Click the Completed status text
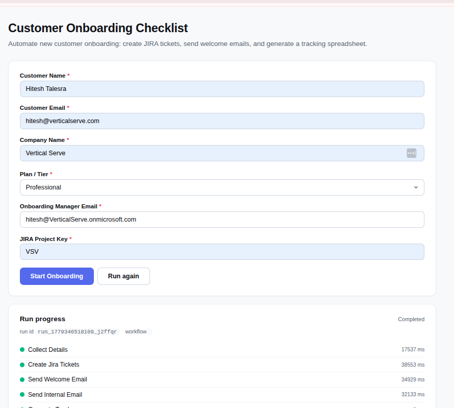 [x=411, y=319]
